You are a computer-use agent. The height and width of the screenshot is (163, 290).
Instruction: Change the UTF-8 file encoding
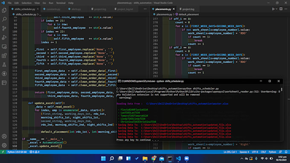pyautogui.click(x=255, y=152)
